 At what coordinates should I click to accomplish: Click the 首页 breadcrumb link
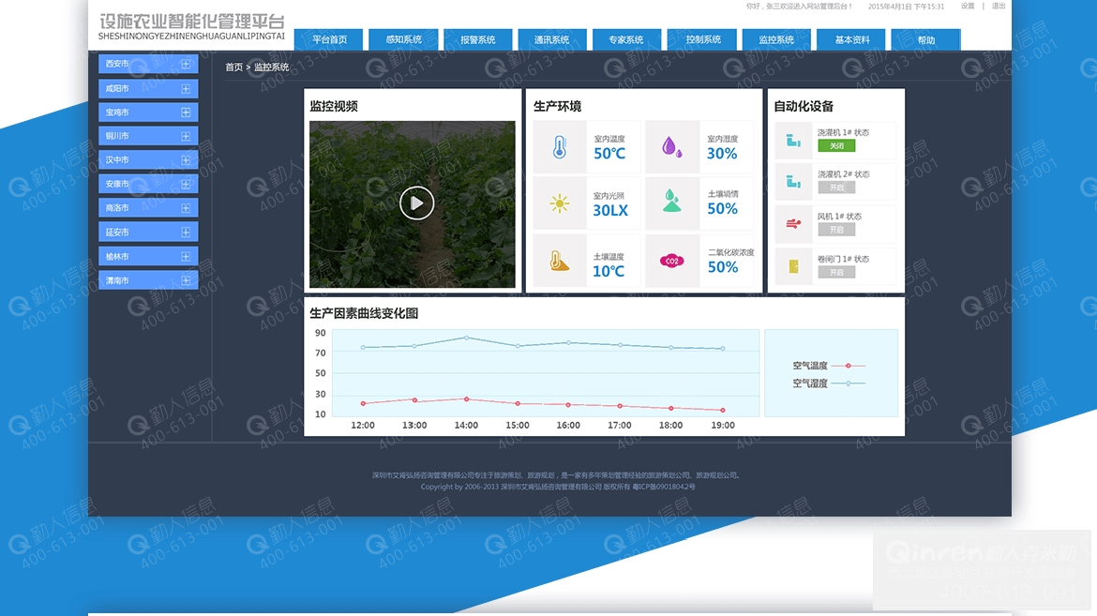[233, 68]
